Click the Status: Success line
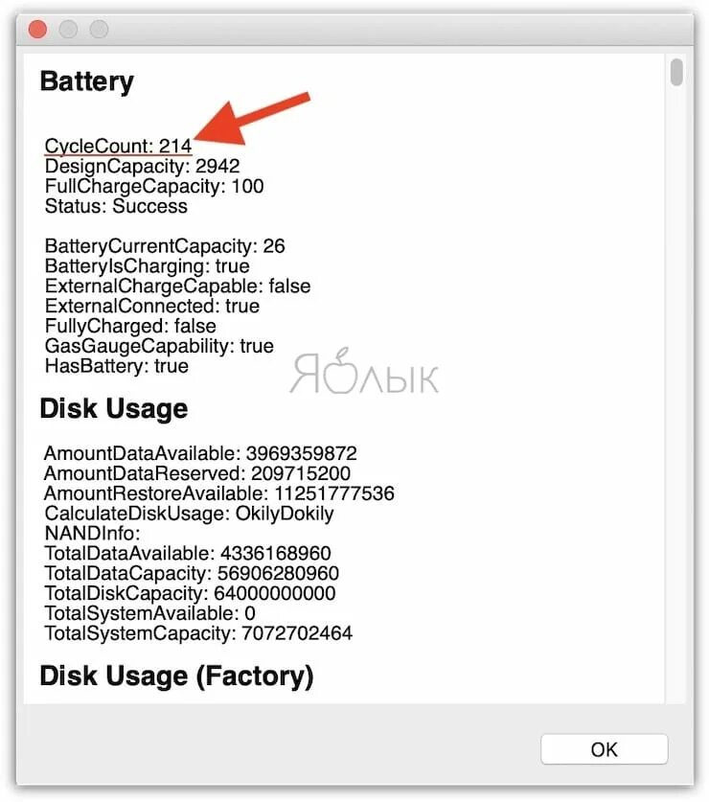This screenshot has height=802, width=709. click(116, 206)
